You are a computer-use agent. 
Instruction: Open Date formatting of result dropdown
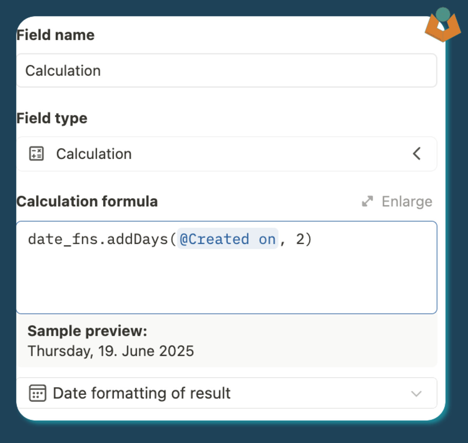pos(227,393)
